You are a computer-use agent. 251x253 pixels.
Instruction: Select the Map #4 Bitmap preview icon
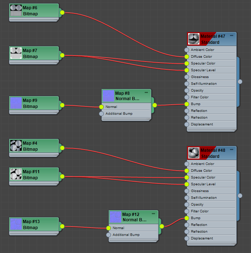[16, 146]
